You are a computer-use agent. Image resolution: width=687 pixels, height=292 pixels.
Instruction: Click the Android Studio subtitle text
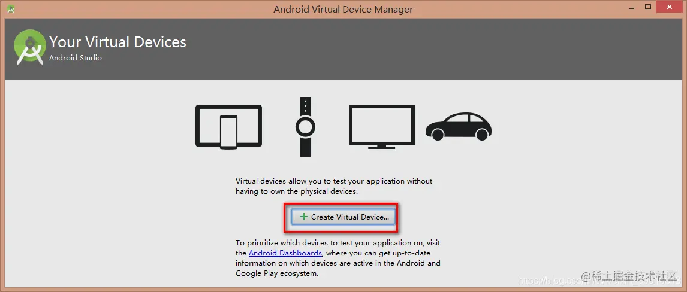click(x=76, y=57)
